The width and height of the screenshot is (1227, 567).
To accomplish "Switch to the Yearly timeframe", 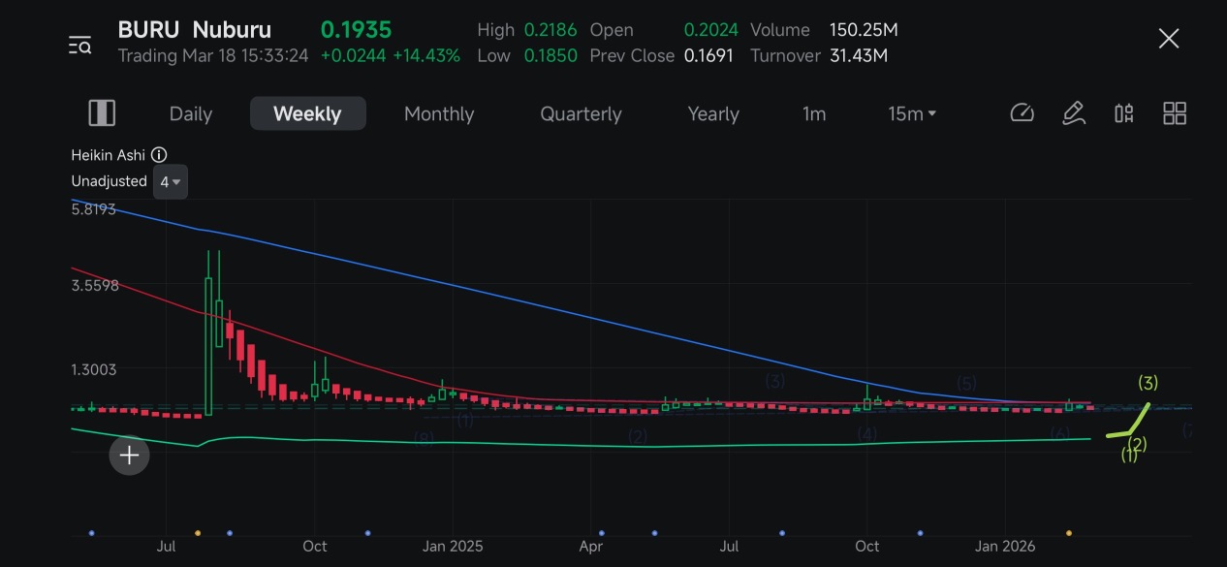I will 713,113.
